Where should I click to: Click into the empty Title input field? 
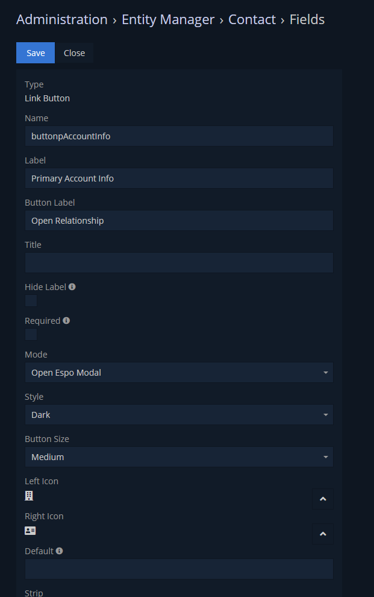[179, 263]
